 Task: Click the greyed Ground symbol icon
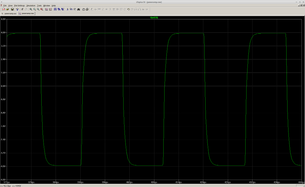[x=95, y=9]
